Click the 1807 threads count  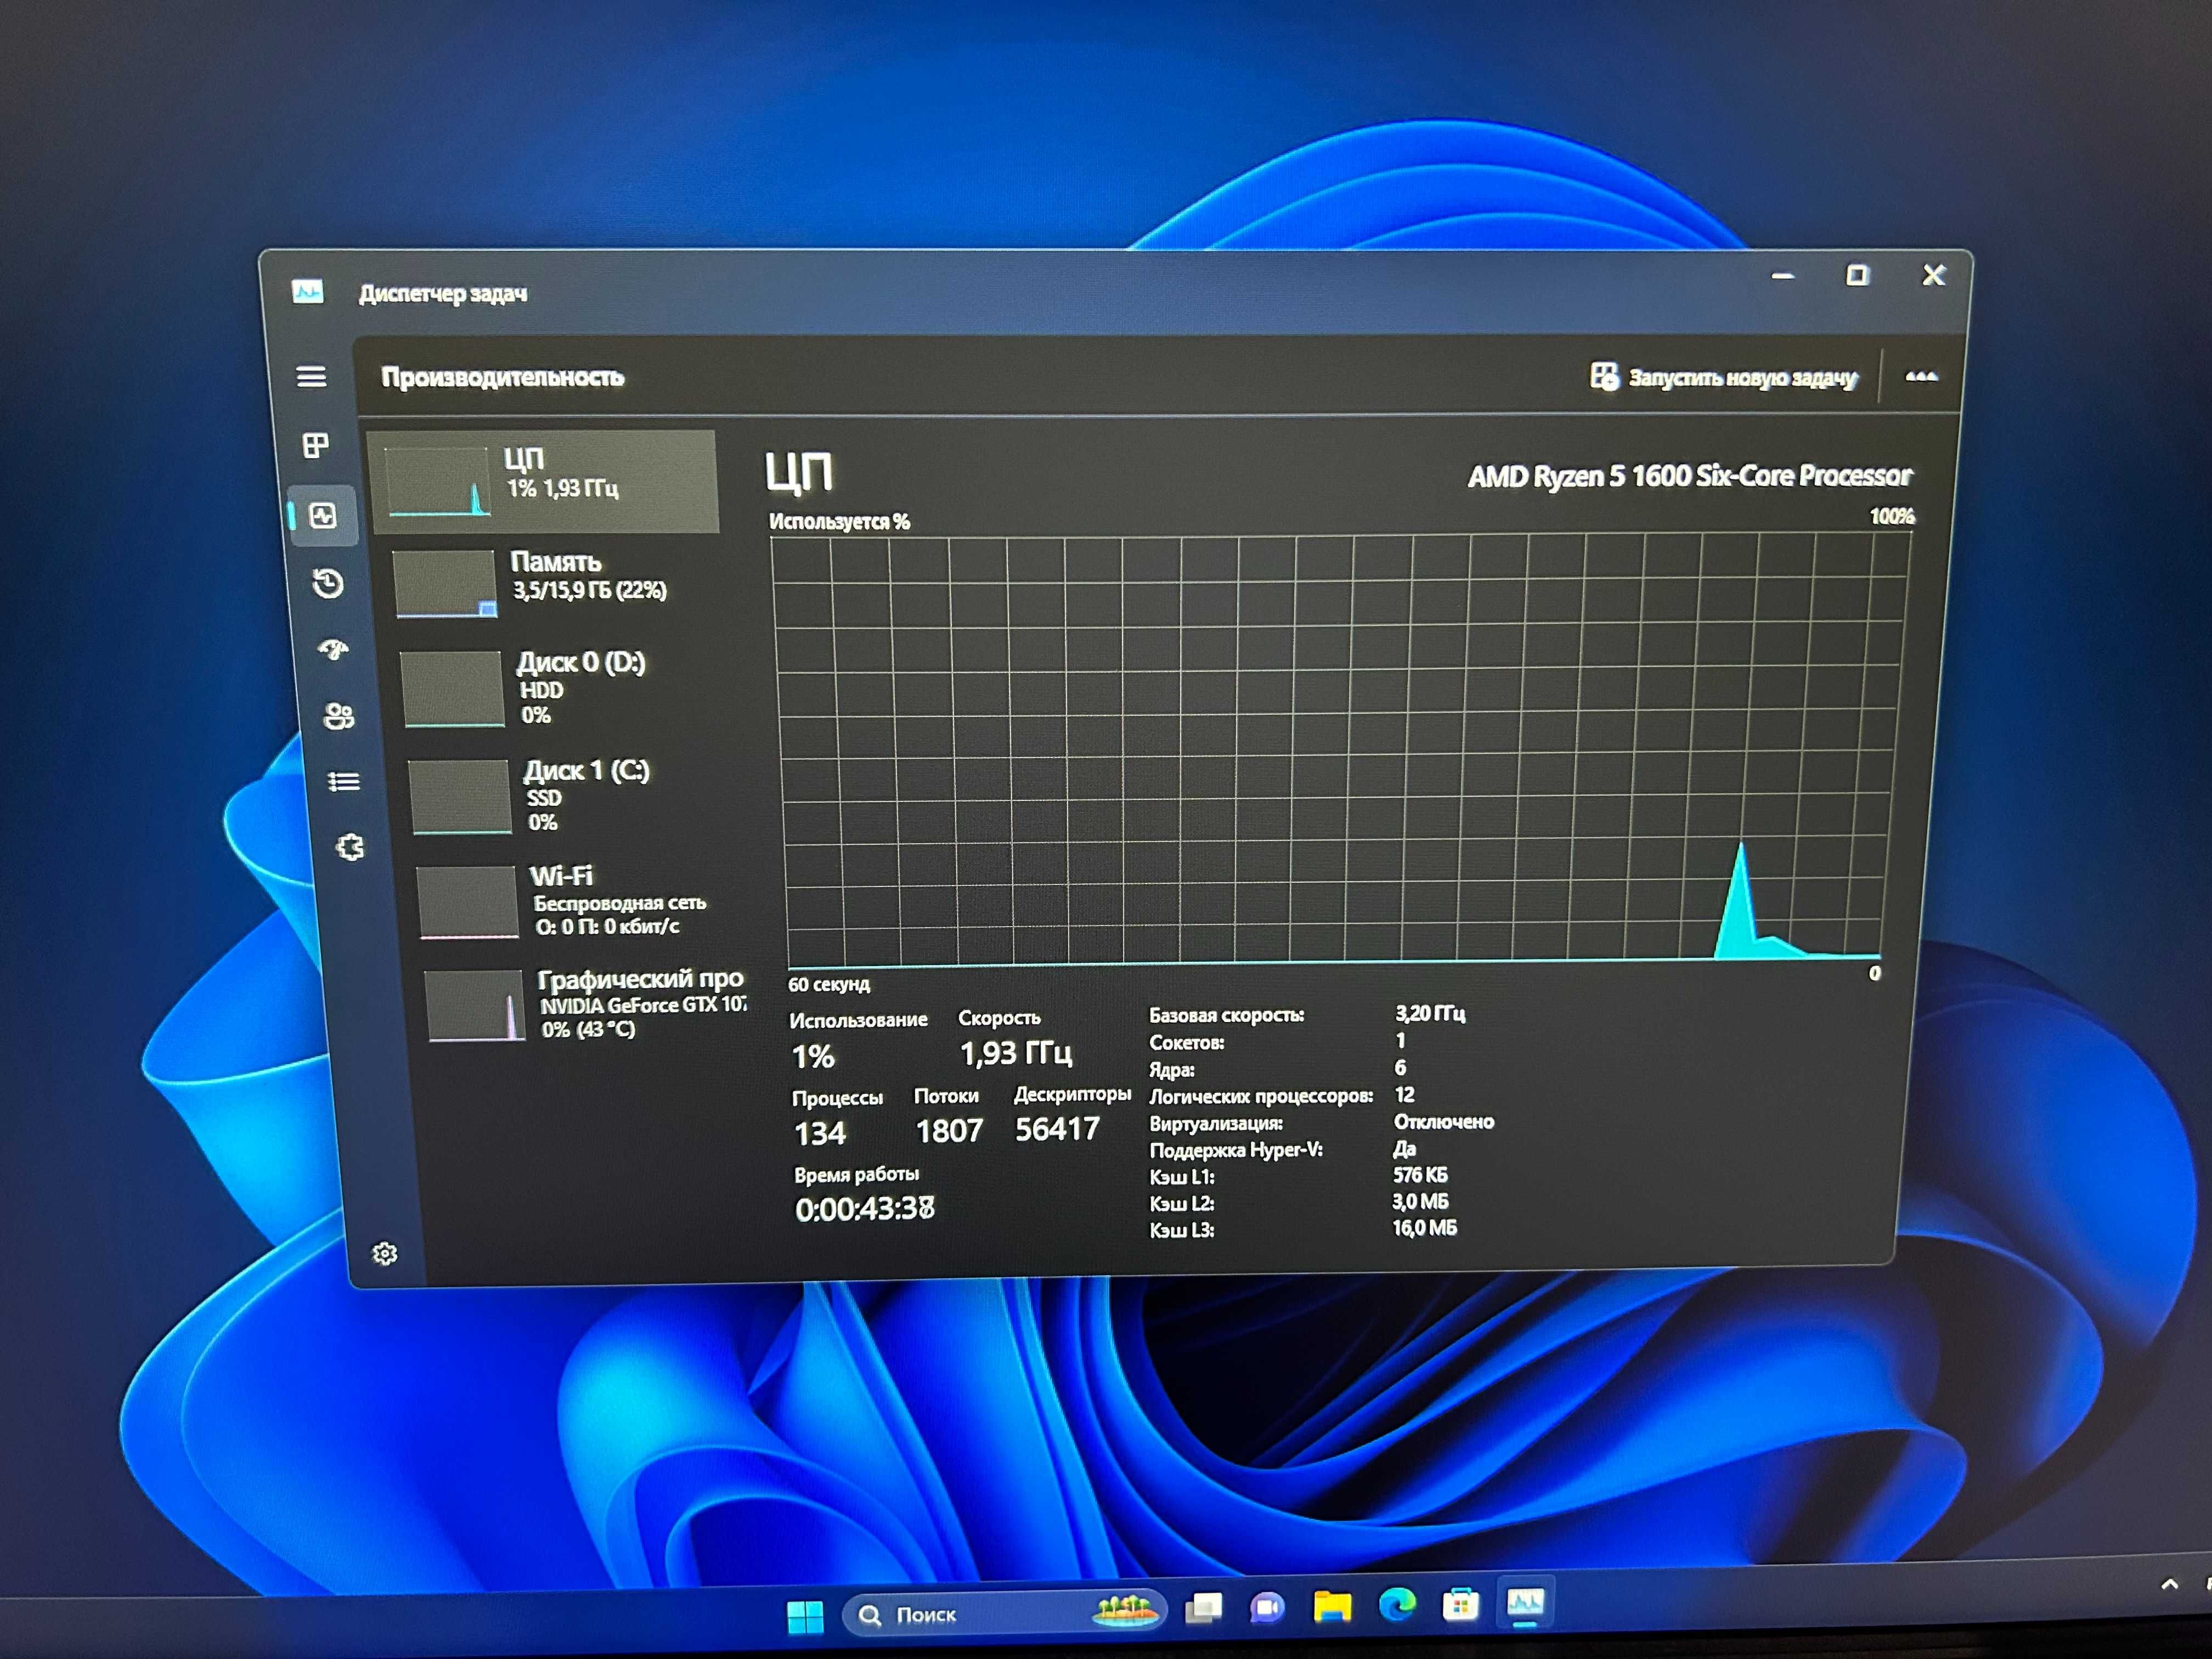pyautogui.click(x=949, y=1131)
